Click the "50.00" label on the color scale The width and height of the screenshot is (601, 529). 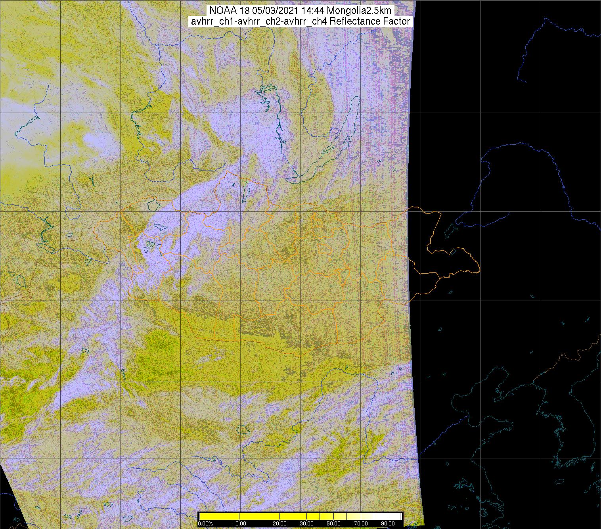[x=334, y=524]
